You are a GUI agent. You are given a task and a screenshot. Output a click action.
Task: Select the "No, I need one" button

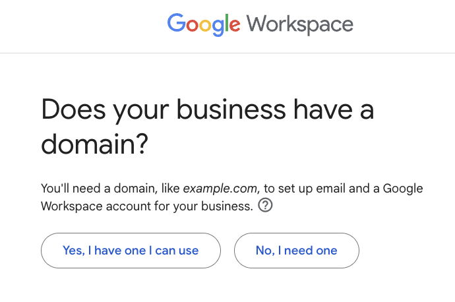coord(296,251)
